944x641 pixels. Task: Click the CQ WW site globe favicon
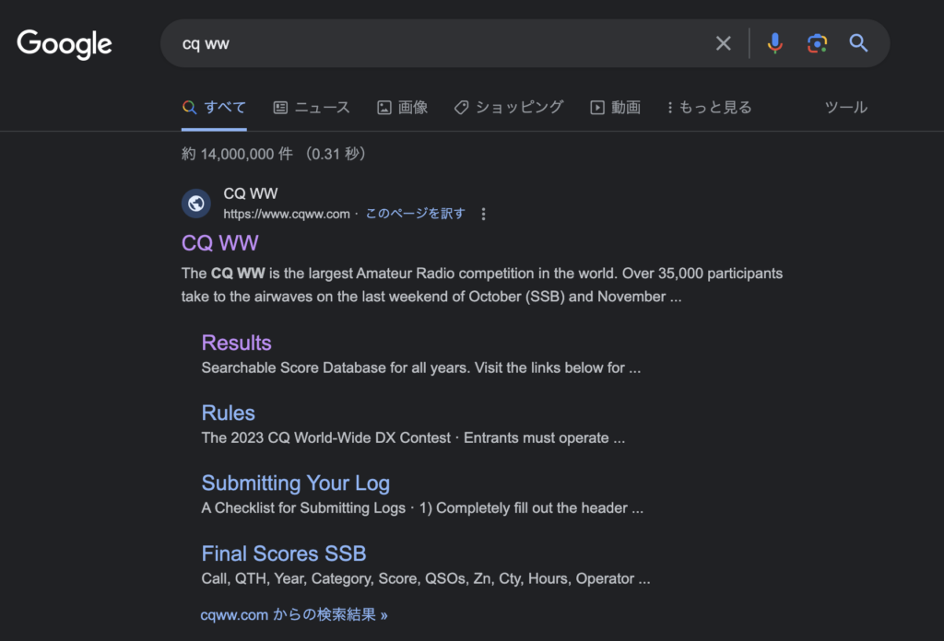coord(196,204)
